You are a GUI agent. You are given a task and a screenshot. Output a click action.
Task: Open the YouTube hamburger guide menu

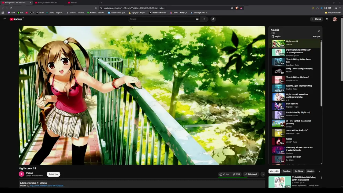(5, 19)
